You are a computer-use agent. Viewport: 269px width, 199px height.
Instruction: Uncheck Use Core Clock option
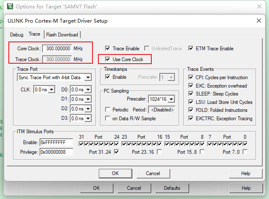[x=108, y=59]
